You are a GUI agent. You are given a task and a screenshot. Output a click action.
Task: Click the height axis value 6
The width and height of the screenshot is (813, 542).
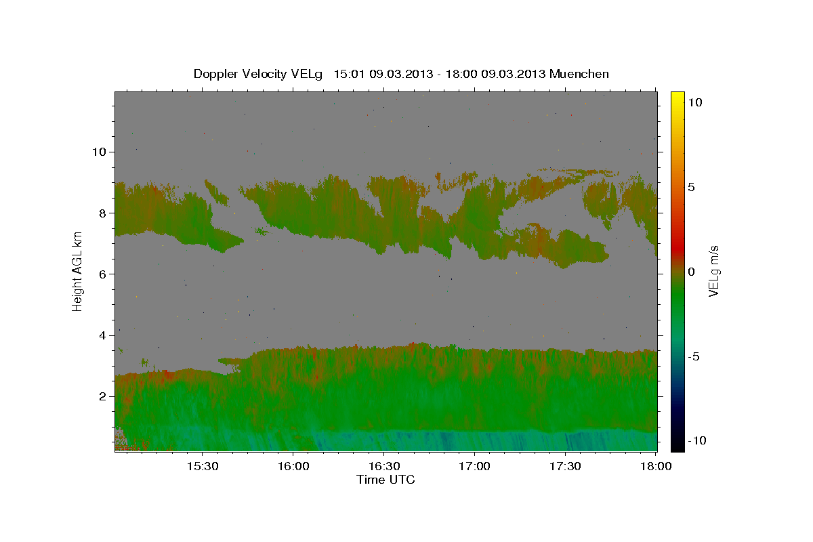pyautogui.click(x=101, y=274)
